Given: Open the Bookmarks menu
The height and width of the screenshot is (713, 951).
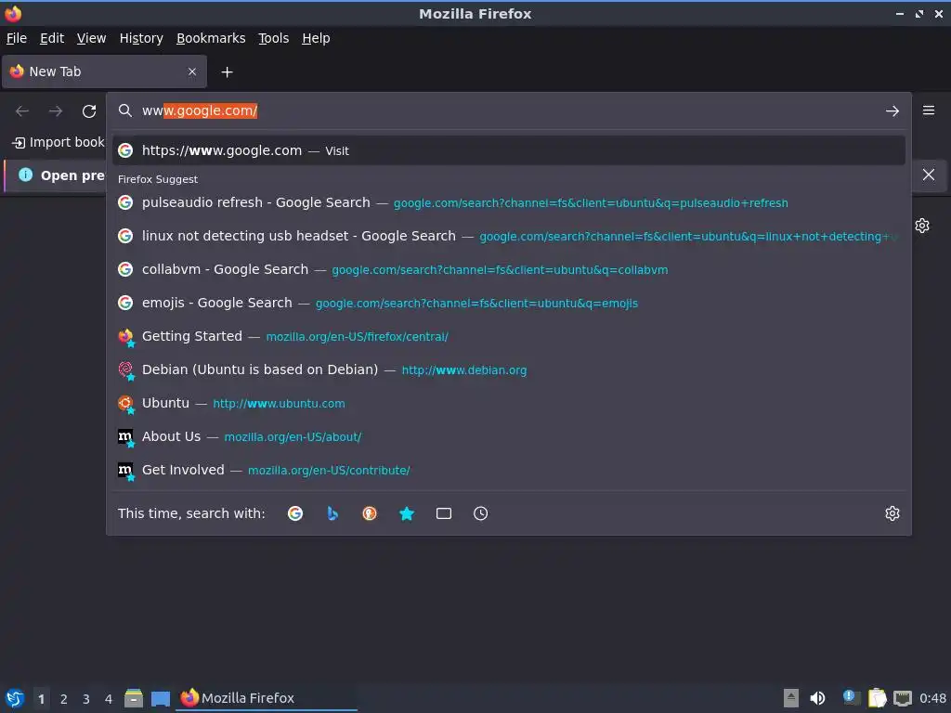Looking at the screenshot, I should (x=211, y=38).
